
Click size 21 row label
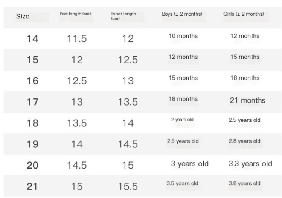33,186
